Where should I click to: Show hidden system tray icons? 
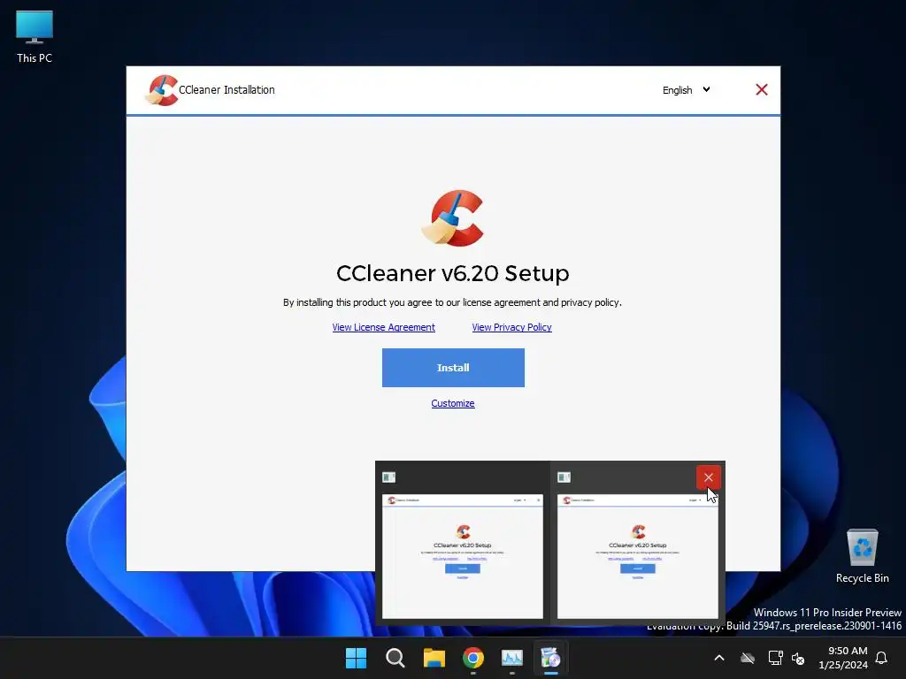pos(719,658)
